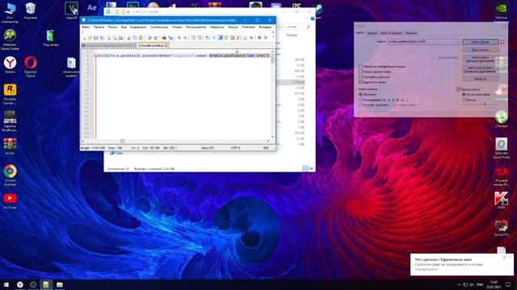Open the After Effects desktop icon
The image size is (517, 290).
click(91, 8)
